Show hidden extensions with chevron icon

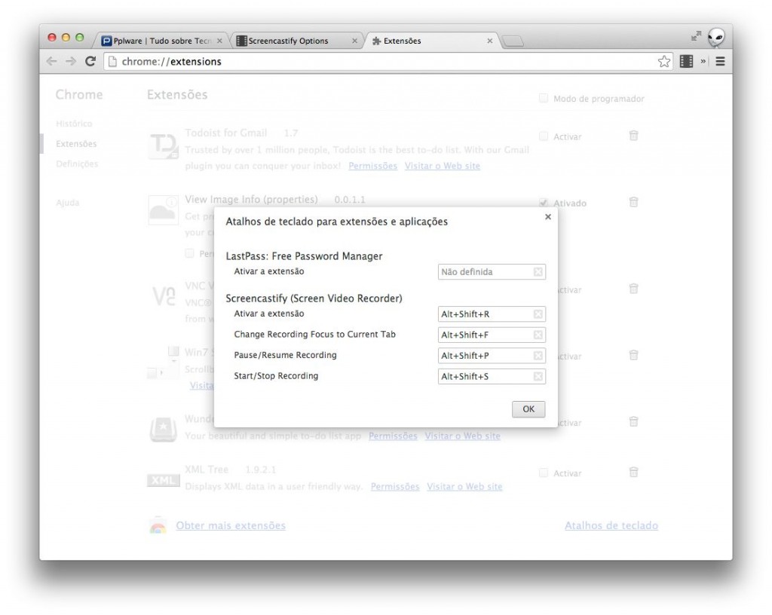[703, 61]
